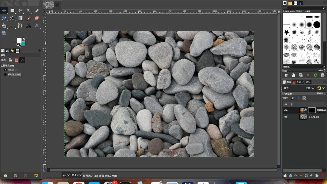
Task: Delete the layer with red X icon
Action: 323,176
